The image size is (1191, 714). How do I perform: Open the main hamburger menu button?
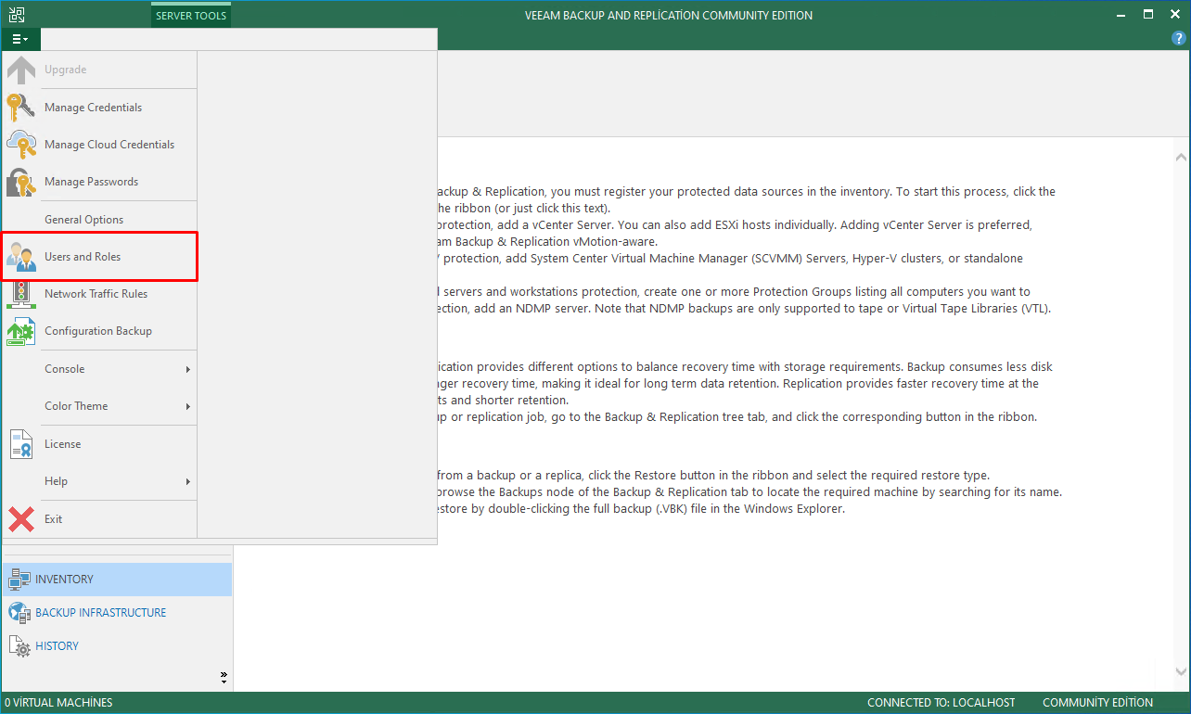pyautogui.click(x=20, y=39)
